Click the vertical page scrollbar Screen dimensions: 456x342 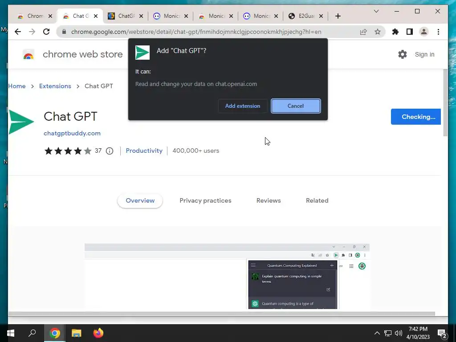tap(445, 103)
